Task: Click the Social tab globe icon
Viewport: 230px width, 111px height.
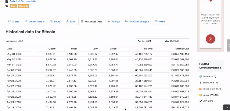Action: tap(51, 21)
